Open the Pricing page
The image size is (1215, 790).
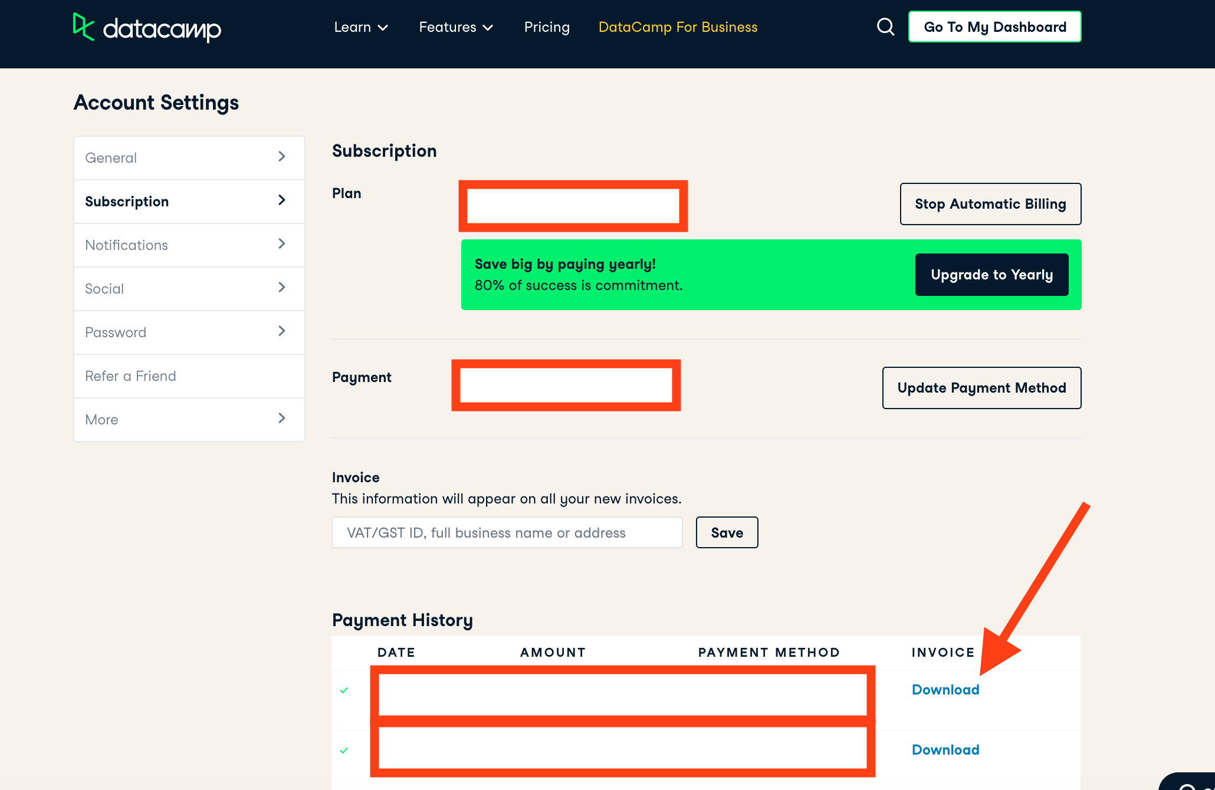pos(547,27)
